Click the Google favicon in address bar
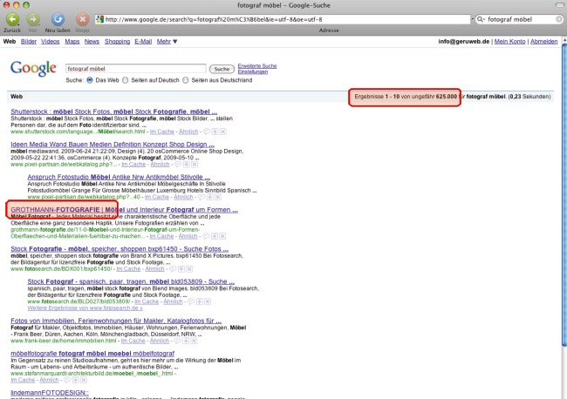The image size is (567, 399). click(x=99, y=19)
